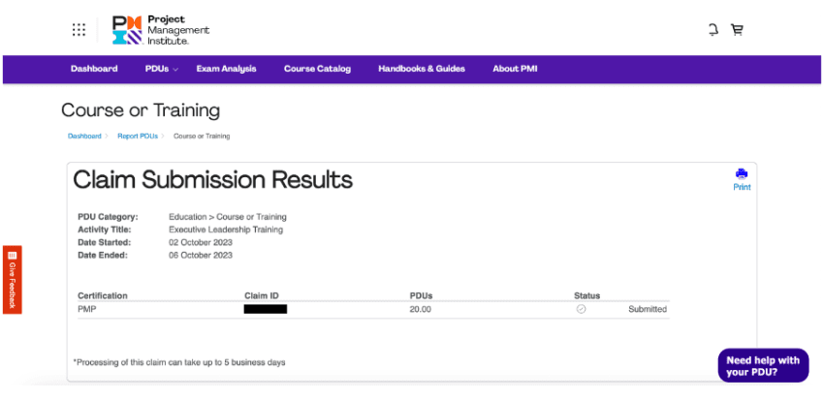Click the blue Print printer icon
The image size is (824, 399).
pyautogui.click(x=742, y=174)
